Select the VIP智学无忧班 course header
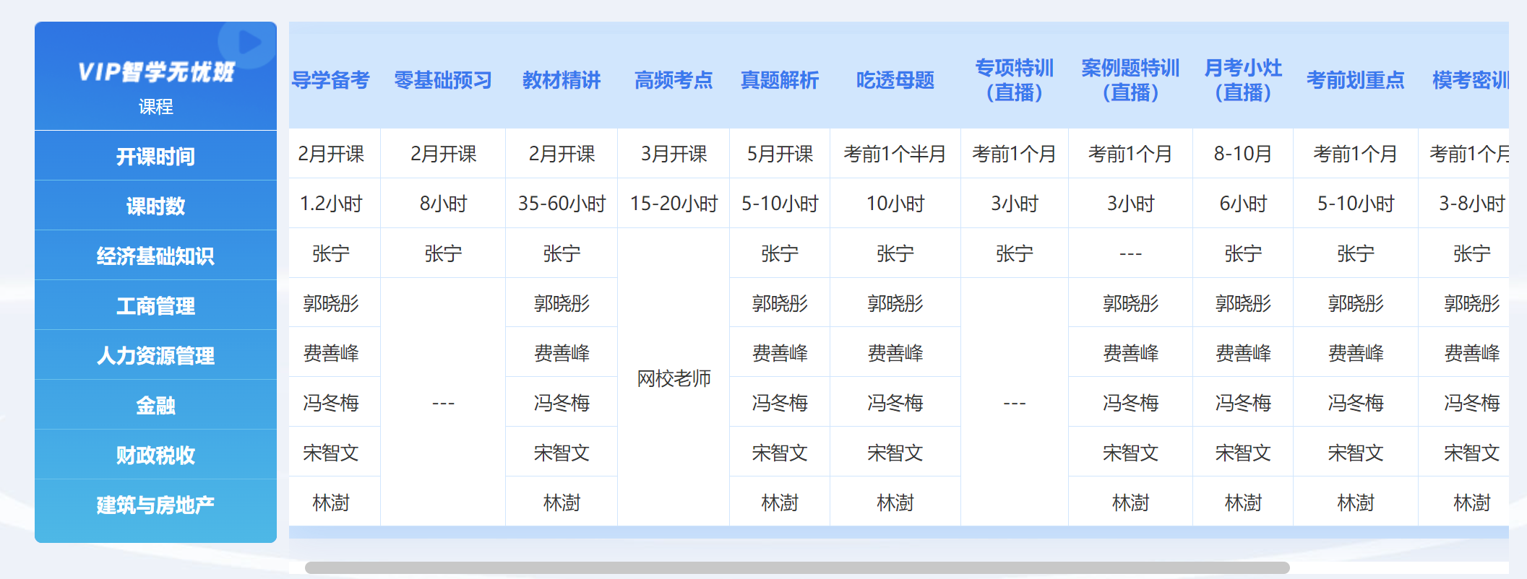This screenshot has width=1527, height=579. (155, 76)
